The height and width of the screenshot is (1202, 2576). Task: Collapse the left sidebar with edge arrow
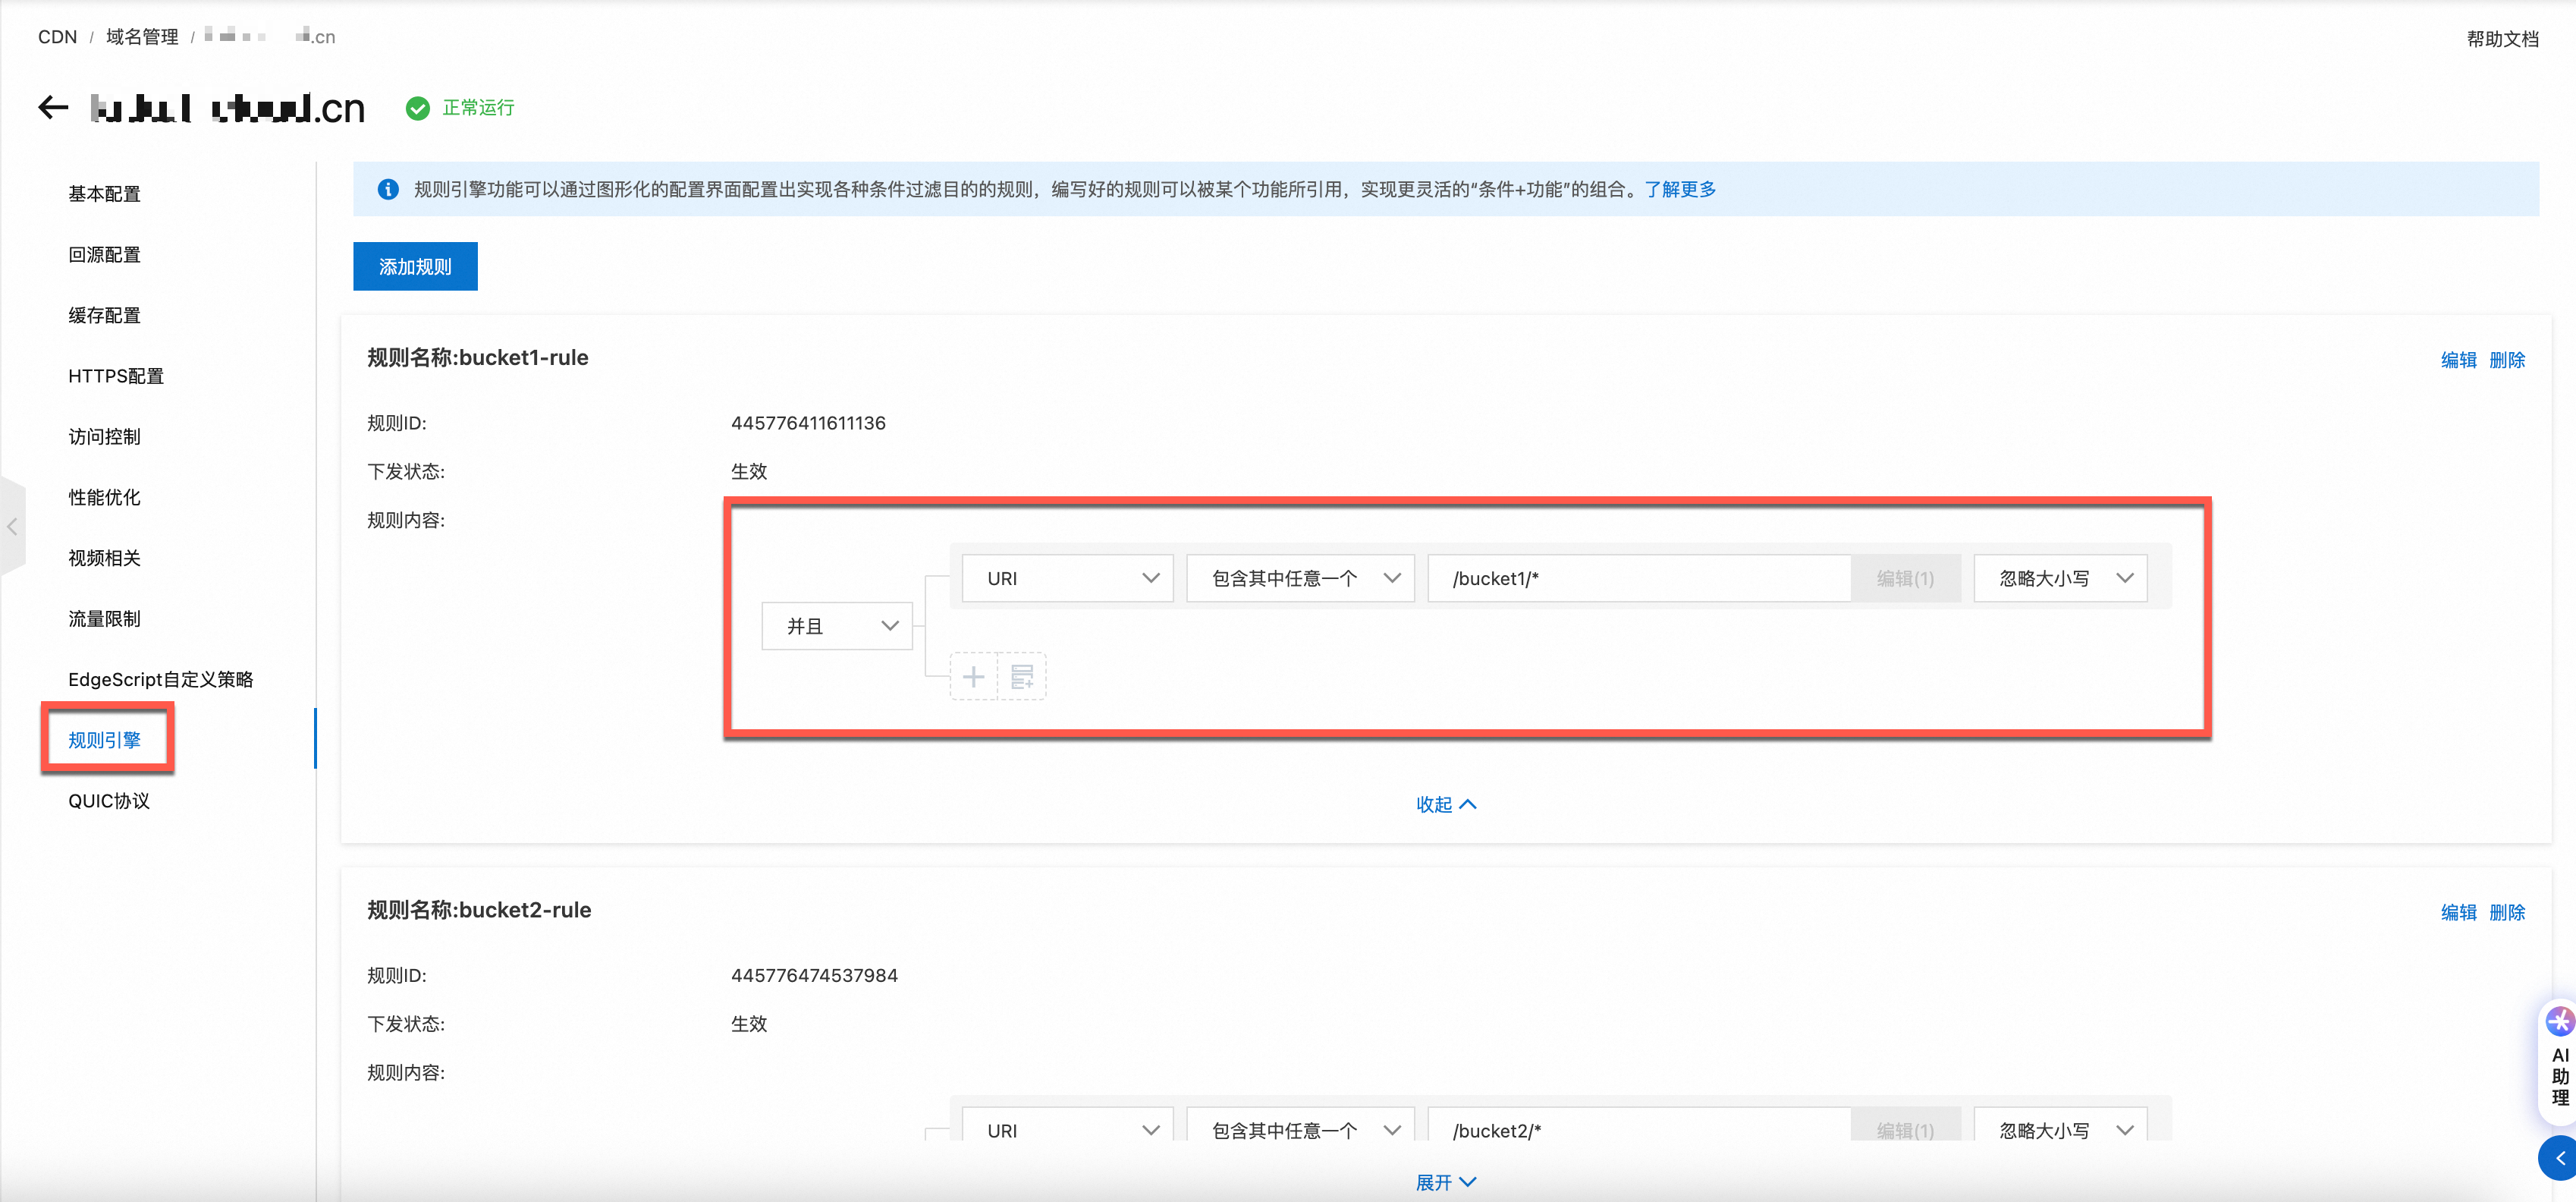tap(12, 526)
